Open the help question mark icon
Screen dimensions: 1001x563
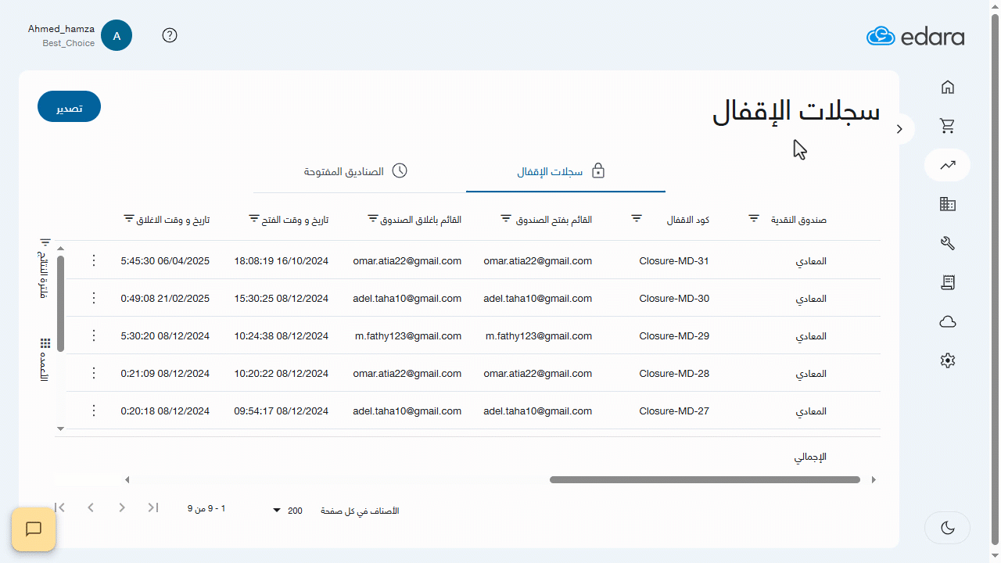pos(170,35)
